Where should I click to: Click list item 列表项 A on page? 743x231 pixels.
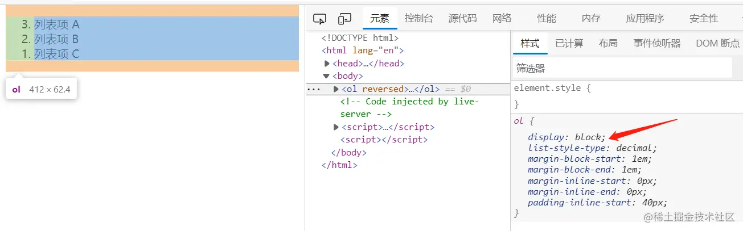57,24
